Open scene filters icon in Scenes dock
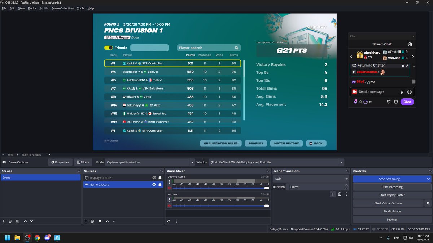 (17, 221)
